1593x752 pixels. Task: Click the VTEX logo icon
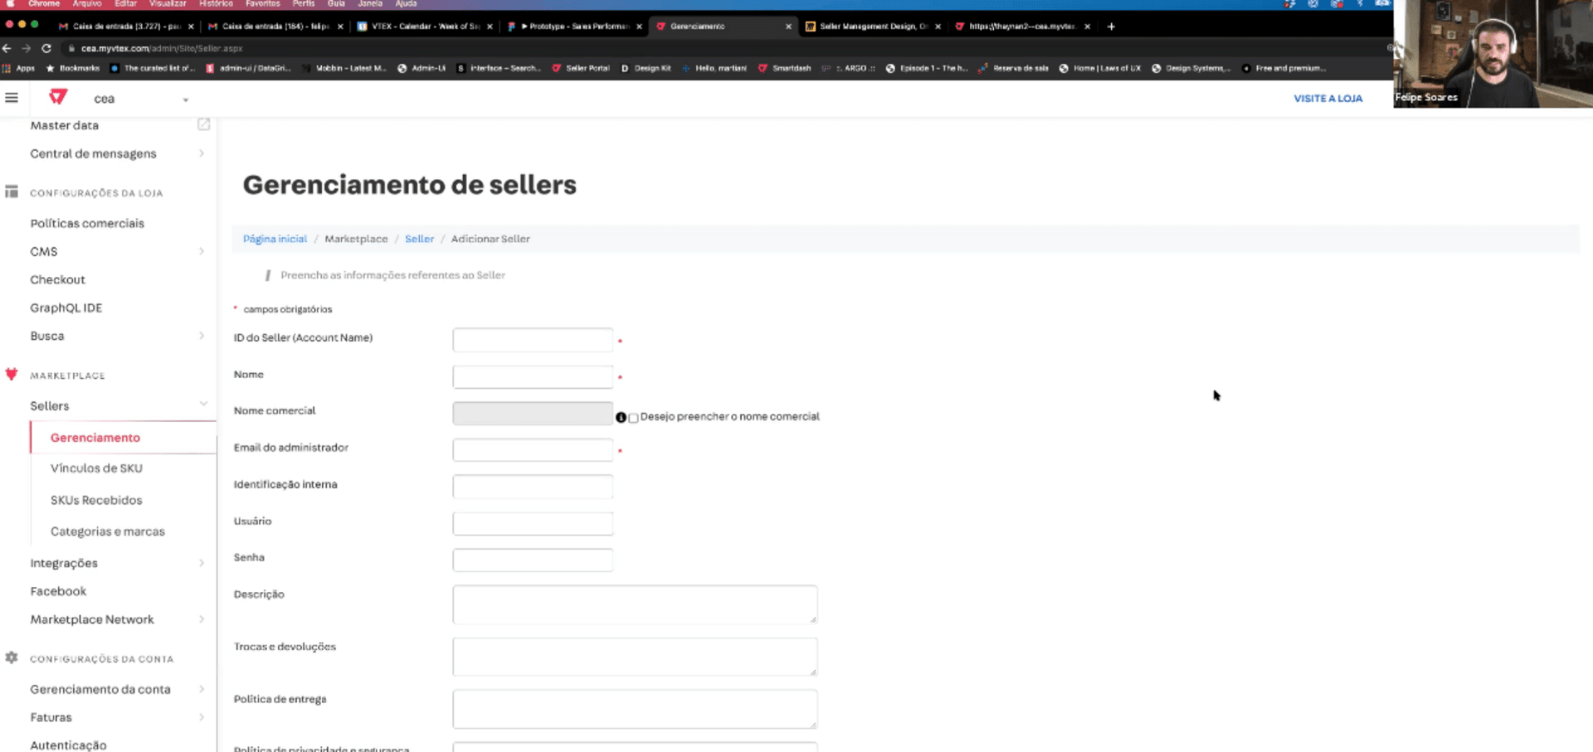click(x=58, y=98)
